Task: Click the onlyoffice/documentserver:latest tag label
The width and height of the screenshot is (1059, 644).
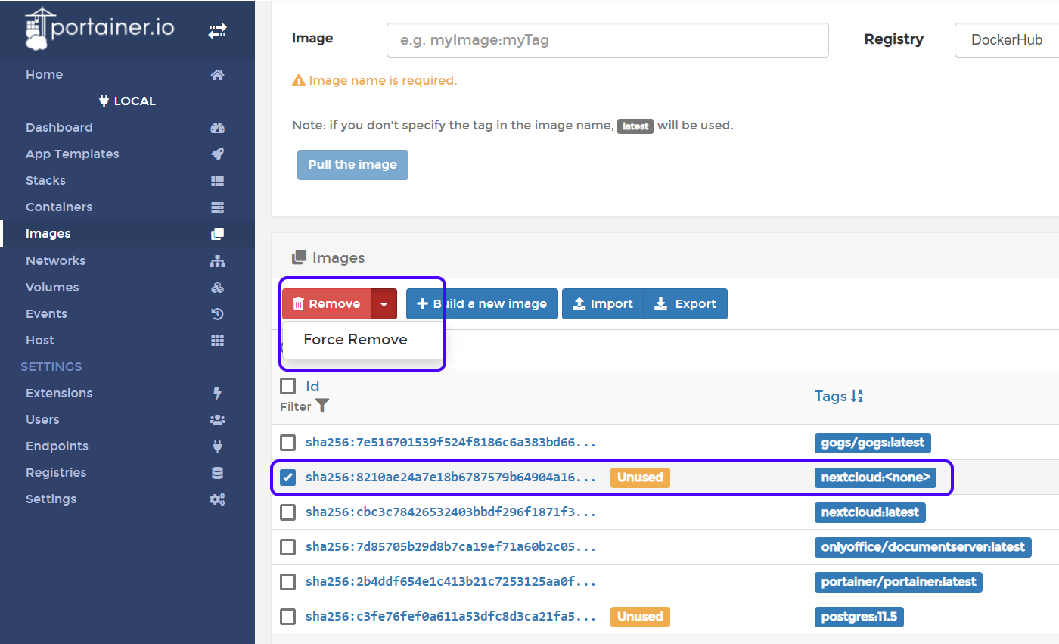Action: click(x=923, y=547)
